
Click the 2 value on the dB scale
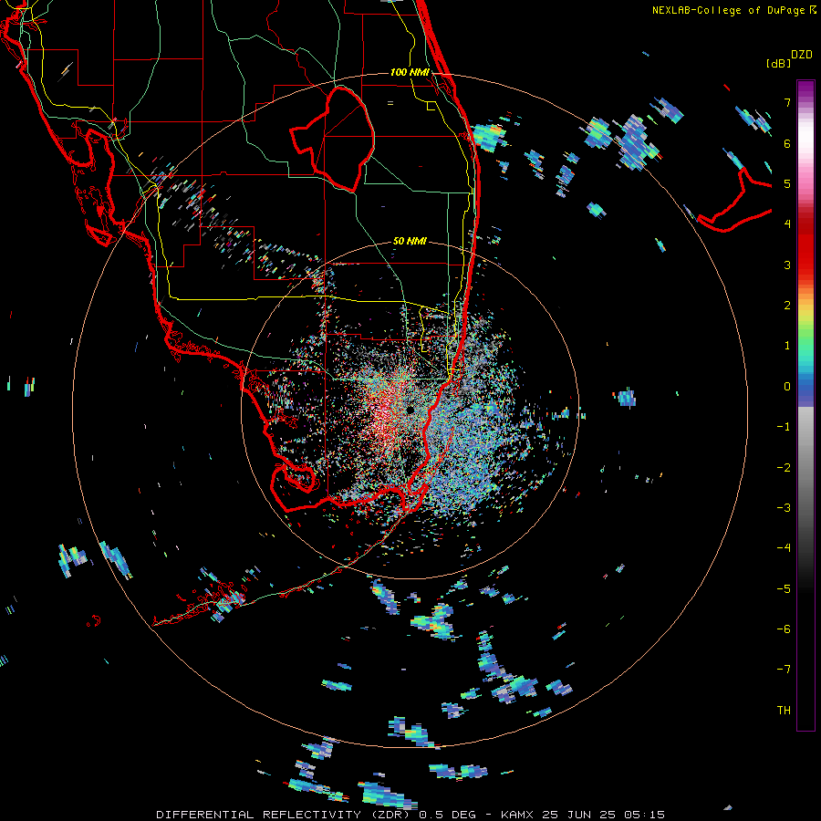[787, 306]
